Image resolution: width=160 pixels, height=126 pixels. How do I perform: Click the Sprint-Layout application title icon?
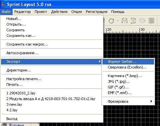[x=3, y=4]
